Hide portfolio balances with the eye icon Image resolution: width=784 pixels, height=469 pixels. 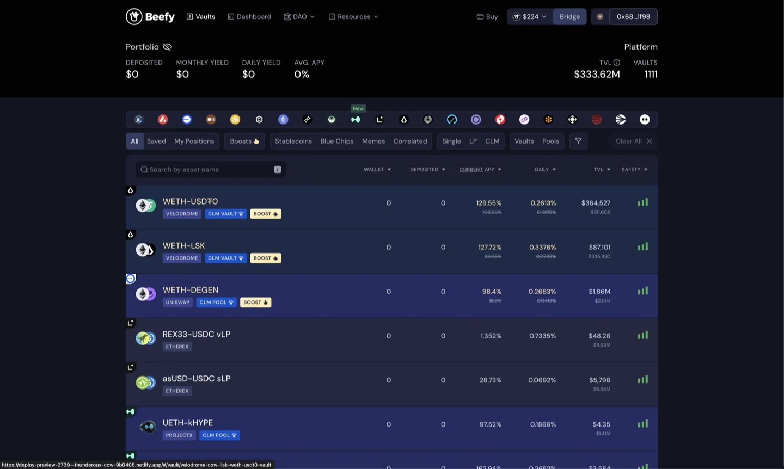click(x=168, y=47)
